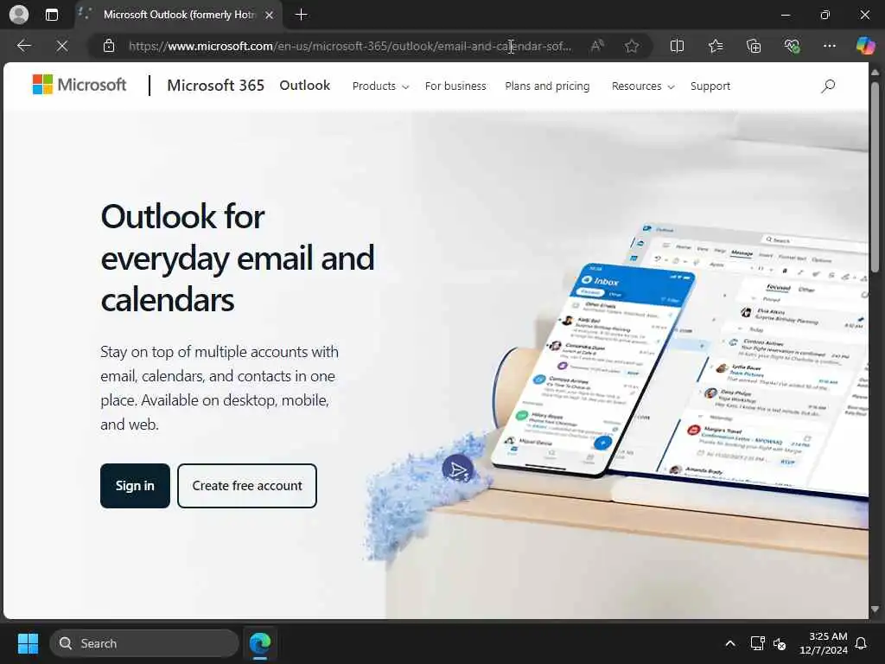Open the Microsoft 365 link
Viewport: 885px width, 664px height.
215,86
